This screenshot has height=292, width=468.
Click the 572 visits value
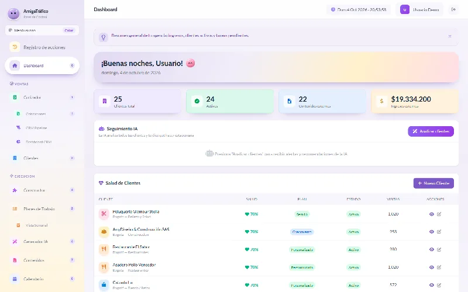point(393,285)
